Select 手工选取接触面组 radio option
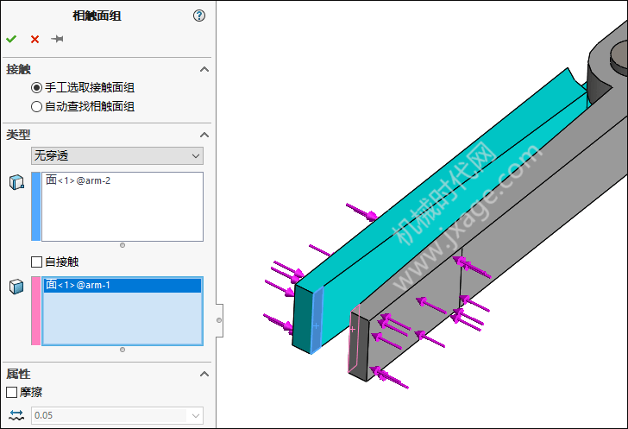Viewport: 628px width, 429px height. 36,87
